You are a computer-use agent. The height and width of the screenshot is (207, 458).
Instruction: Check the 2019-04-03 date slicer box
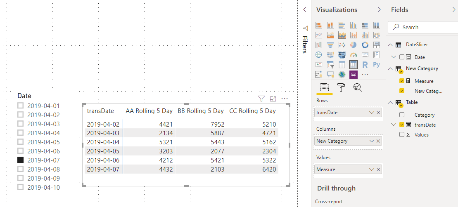21,124
